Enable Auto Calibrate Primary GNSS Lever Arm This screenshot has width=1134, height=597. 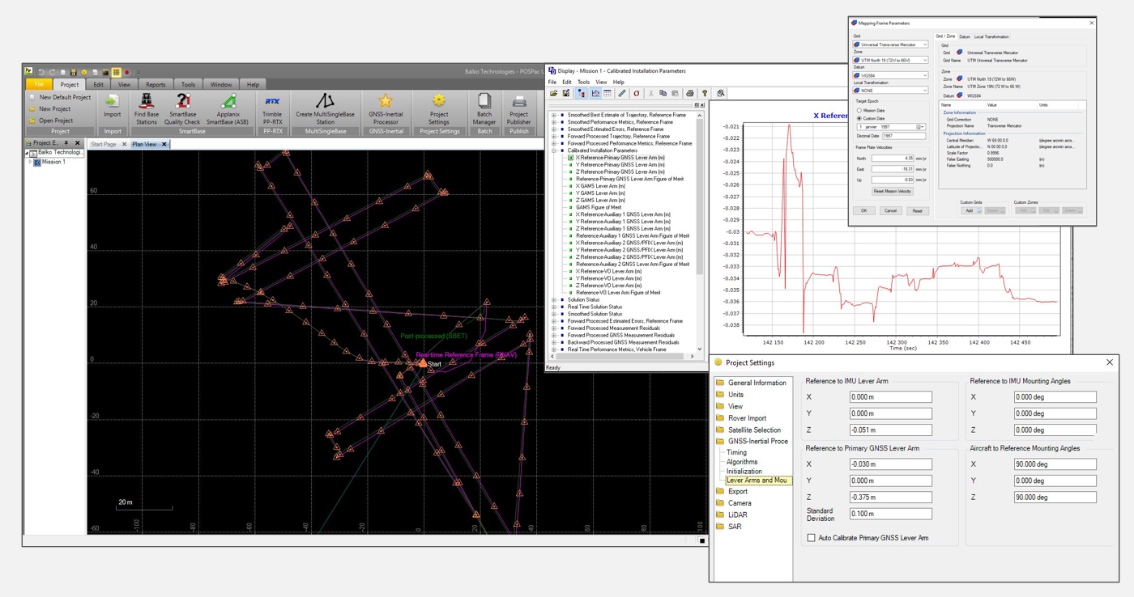811,537
